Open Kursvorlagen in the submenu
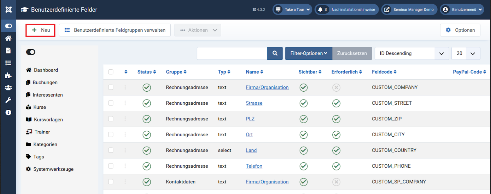The height and width of the screenshot is (194, 491). click(x=48, y=119)
